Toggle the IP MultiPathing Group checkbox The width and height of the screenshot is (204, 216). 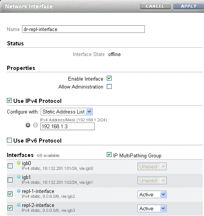[109, 155]
